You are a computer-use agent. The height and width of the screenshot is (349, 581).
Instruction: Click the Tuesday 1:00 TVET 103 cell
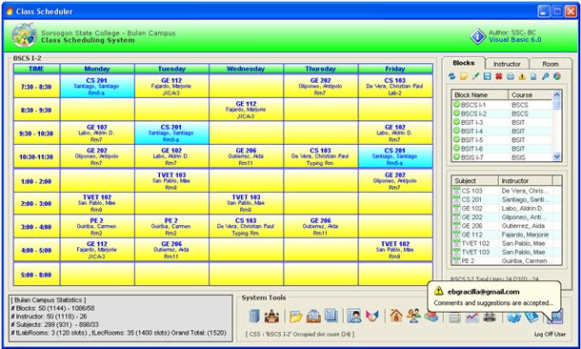171,180
